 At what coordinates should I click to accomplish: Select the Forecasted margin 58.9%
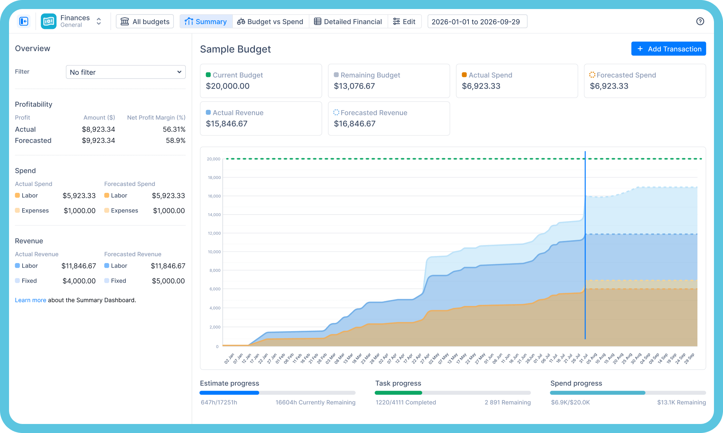tap(175, 141)
